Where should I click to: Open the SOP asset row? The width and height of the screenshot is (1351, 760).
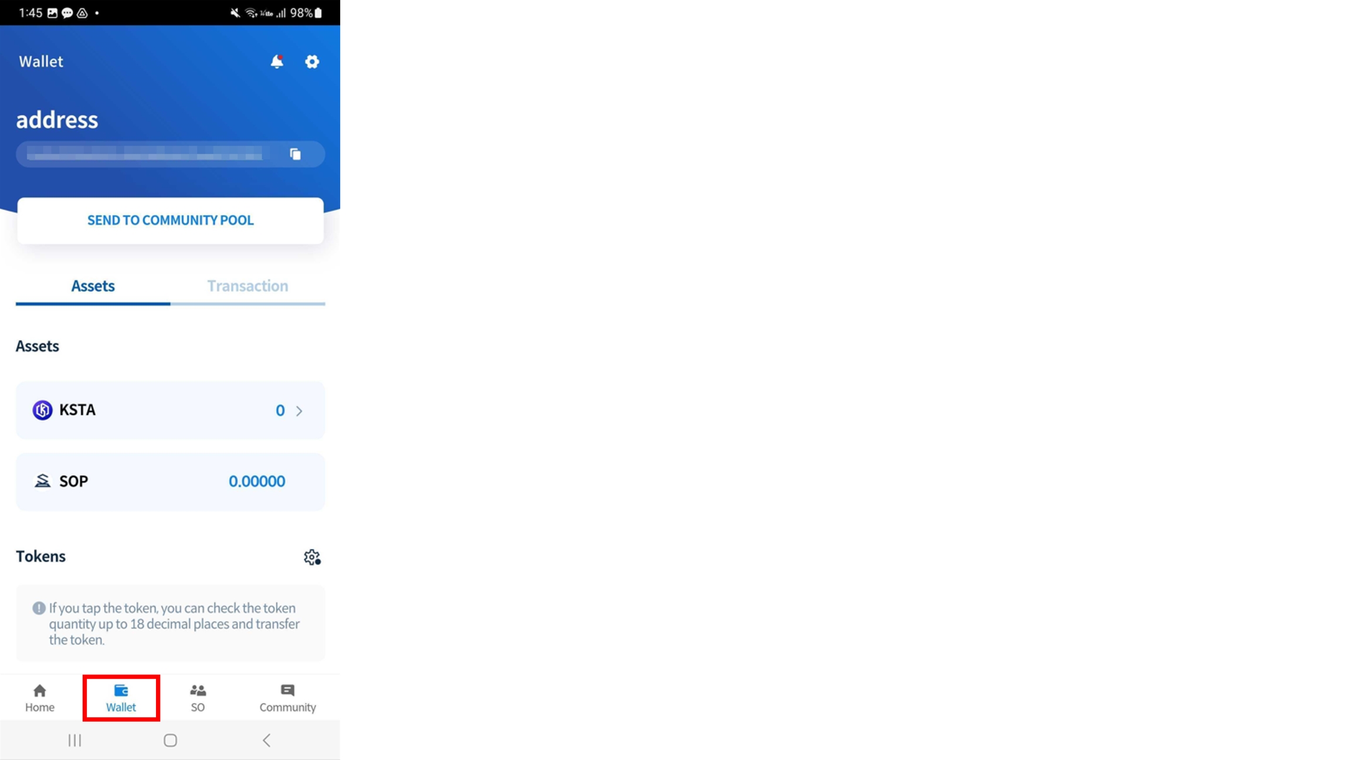[170, 481]
